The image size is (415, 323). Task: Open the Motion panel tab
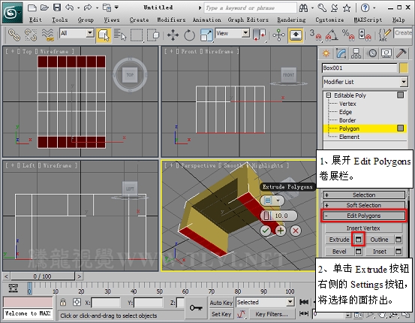372,53
